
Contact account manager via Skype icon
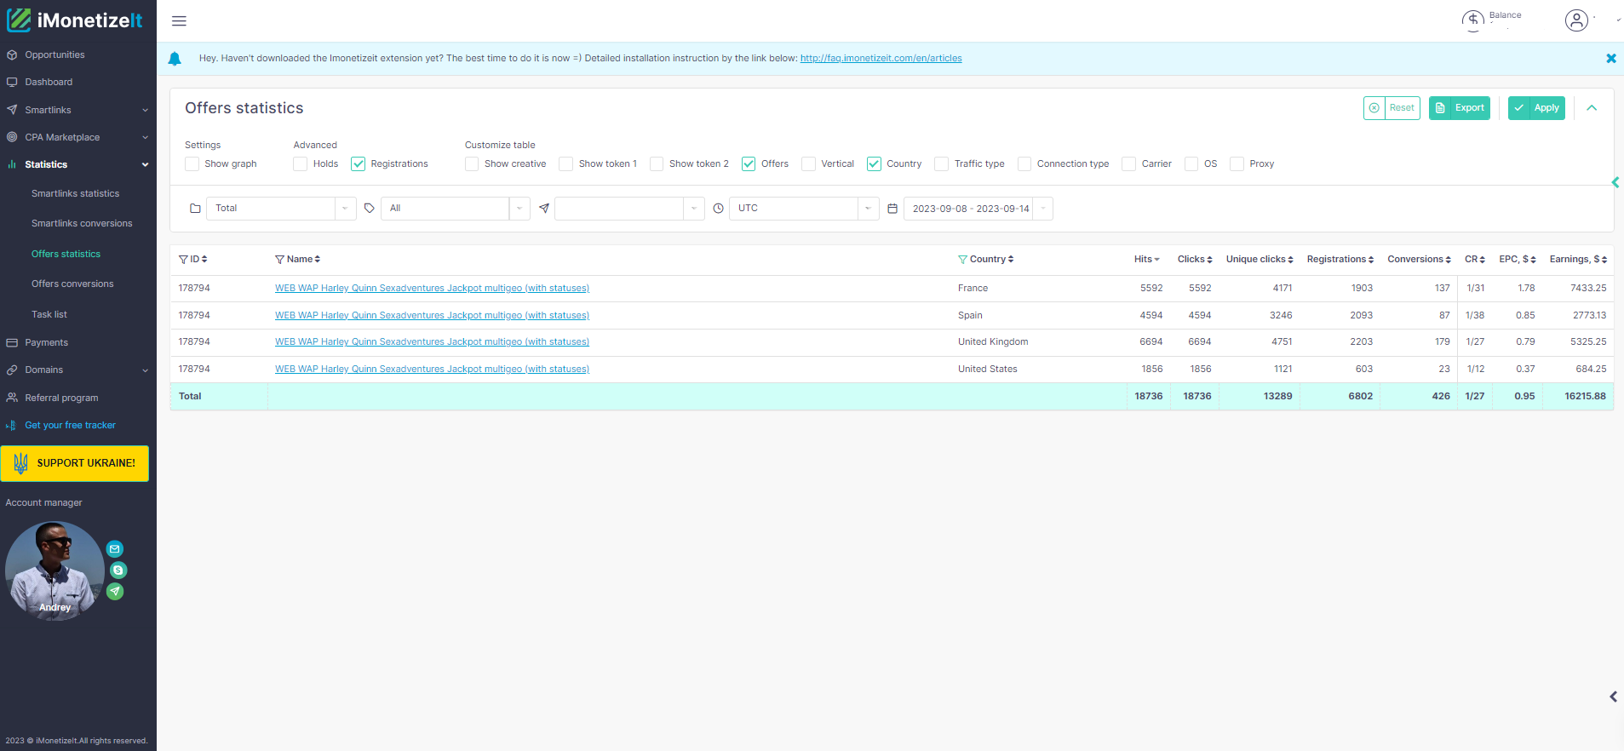coord(118,570)
